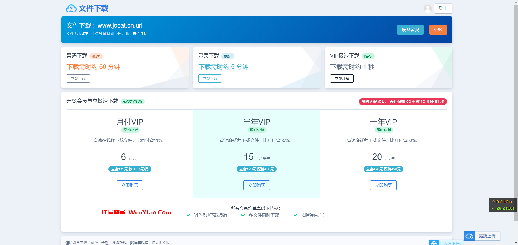
Task: Click the checkmark icon beside 去除弹窗广告
Action: click(295, 215)
